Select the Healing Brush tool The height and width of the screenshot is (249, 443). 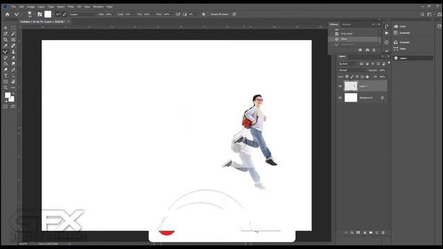[x=13, y=46]
